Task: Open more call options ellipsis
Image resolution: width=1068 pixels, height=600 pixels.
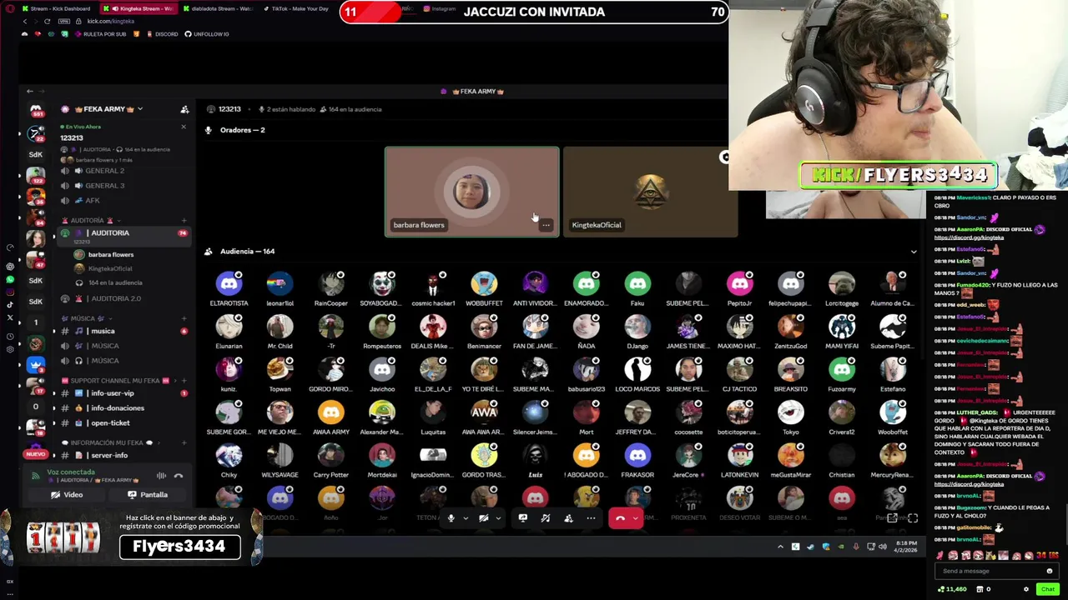Action: 591,518
